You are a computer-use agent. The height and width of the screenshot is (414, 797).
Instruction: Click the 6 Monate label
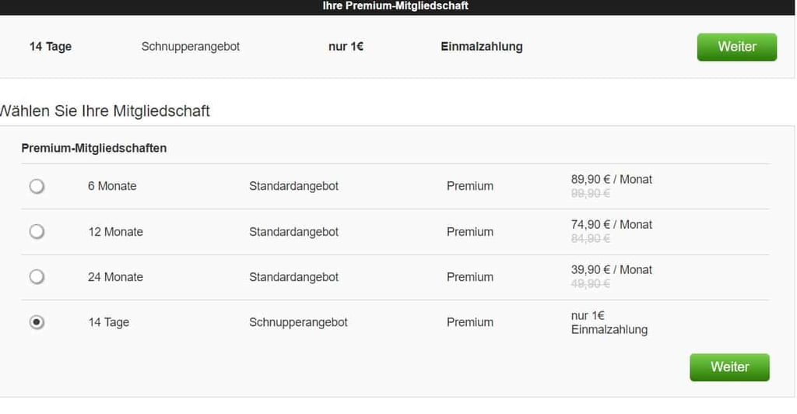pyautogui.click(x=112, y=186)
